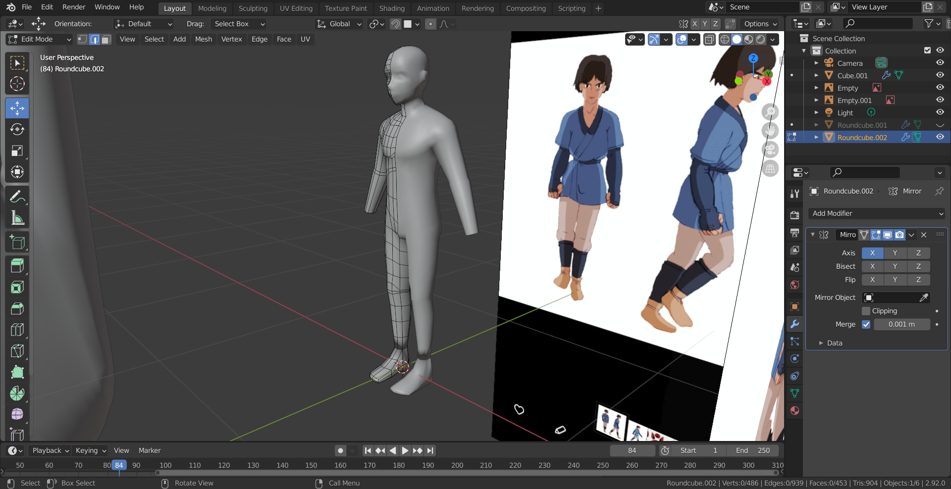Disable mirror Merge checkbox

(x=866, y=324)
